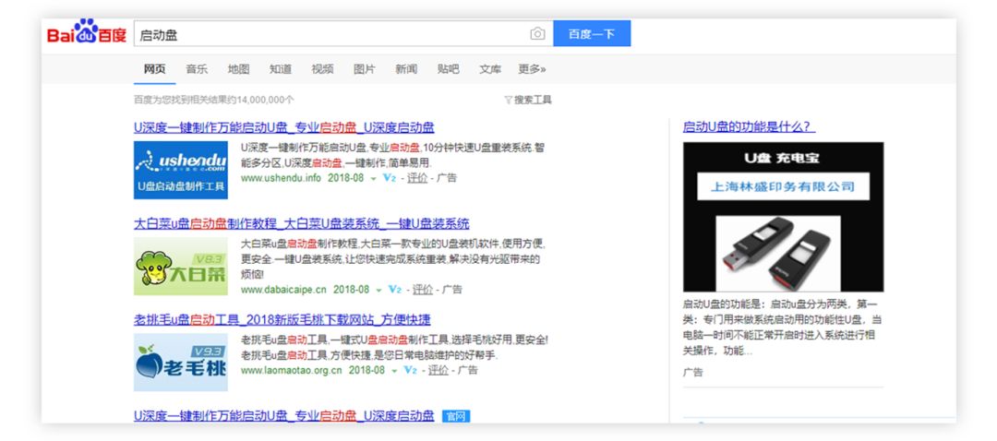Expand the 更多» menu
This screenshot has height=441, width=997.
533,69
